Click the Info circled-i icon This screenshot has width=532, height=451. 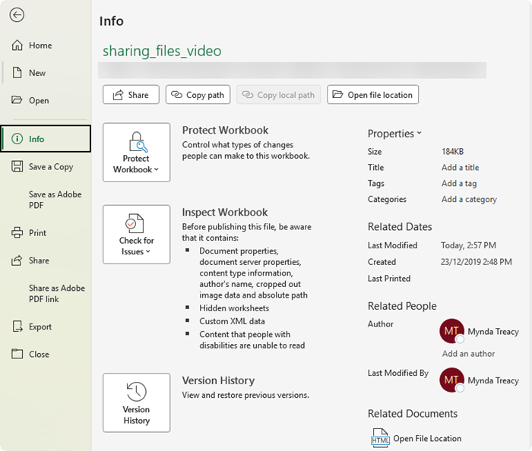[x=17, y=139]
